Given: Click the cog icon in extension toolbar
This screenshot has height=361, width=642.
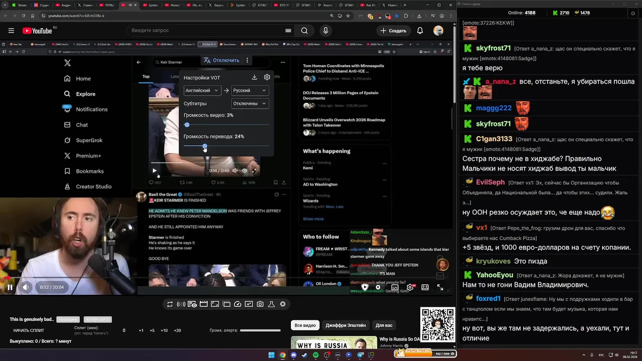Looking at the screenshot, I should tap(283, 304).
